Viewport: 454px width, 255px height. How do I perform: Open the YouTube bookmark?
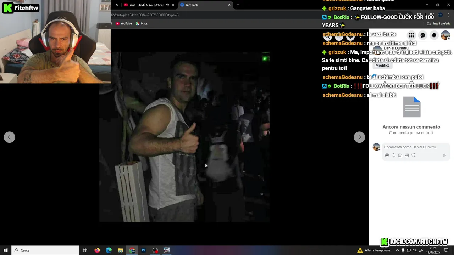(124, 24)
